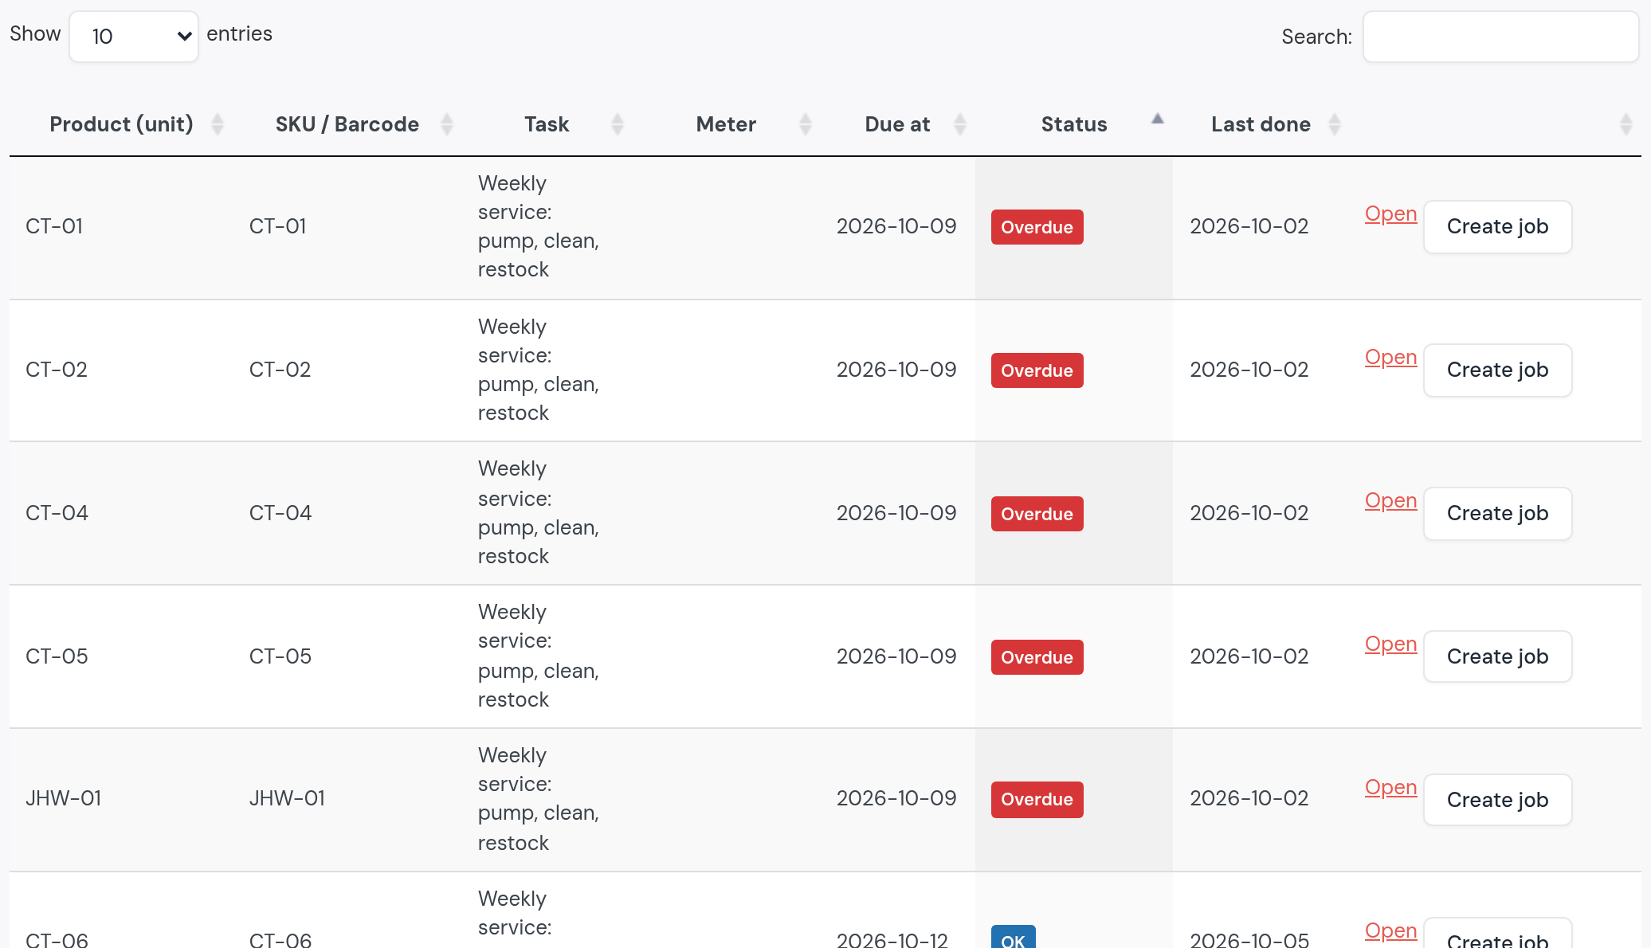Open link for CT-02 row

[1390, 357]
